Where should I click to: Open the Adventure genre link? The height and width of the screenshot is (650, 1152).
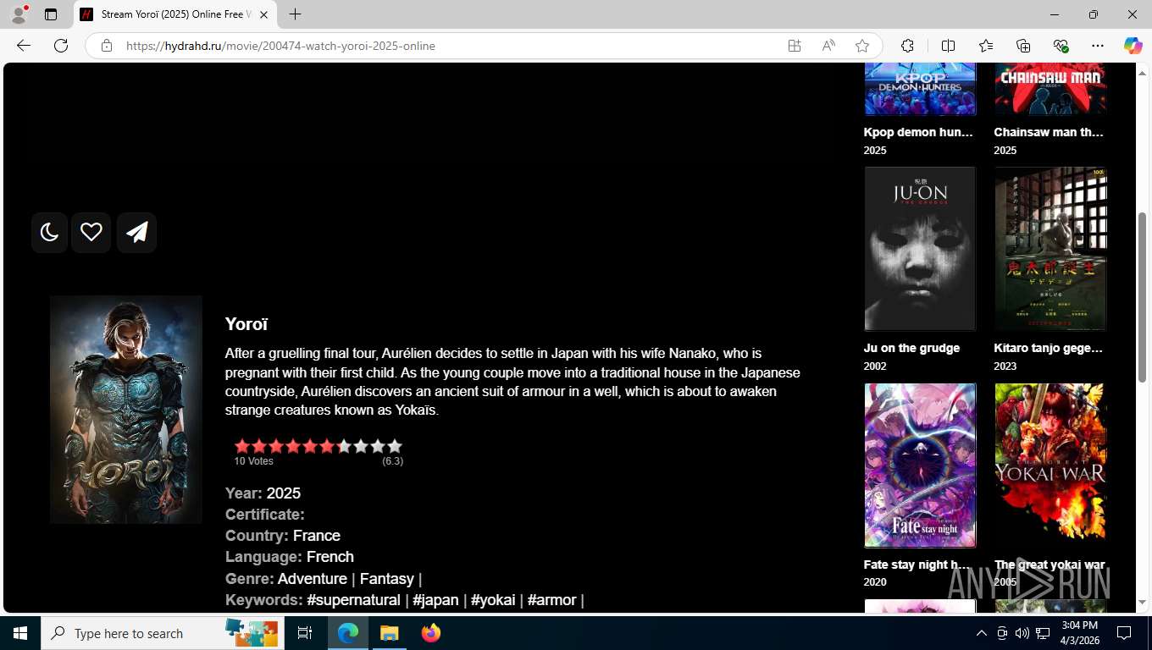[x=313, y=579]
